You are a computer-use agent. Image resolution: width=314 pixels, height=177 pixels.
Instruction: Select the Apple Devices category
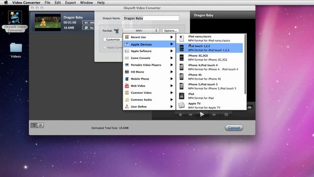coord(149,44)
